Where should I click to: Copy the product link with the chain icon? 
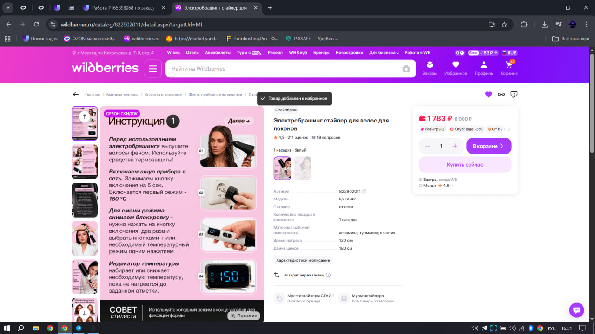(x=501, y=94)
